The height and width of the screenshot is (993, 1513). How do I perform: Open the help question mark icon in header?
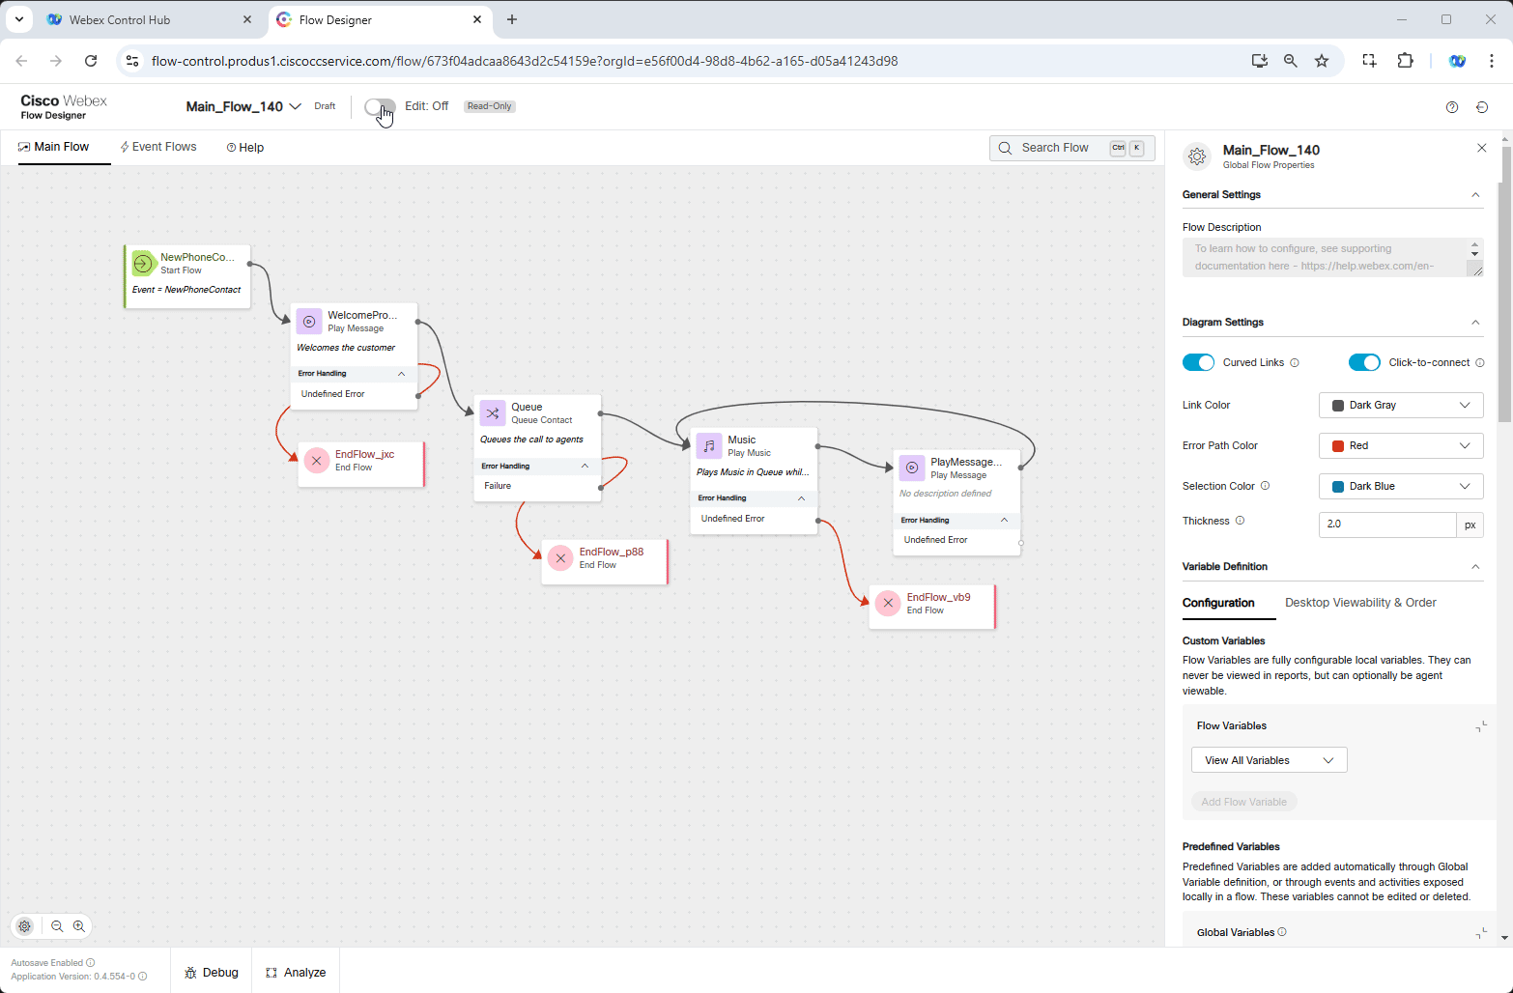click(x=1452, y=107)
